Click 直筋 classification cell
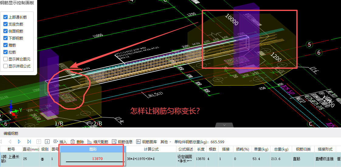The image size is (341, 167). (x=303, y=159)
